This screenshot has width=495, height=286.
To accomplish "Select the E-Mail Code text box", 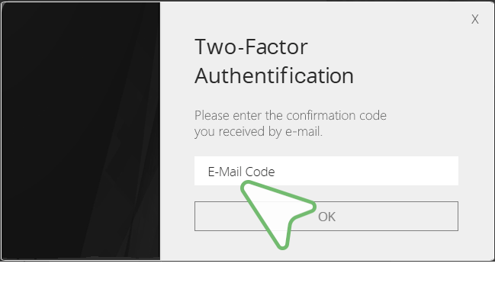I will 326,171.
